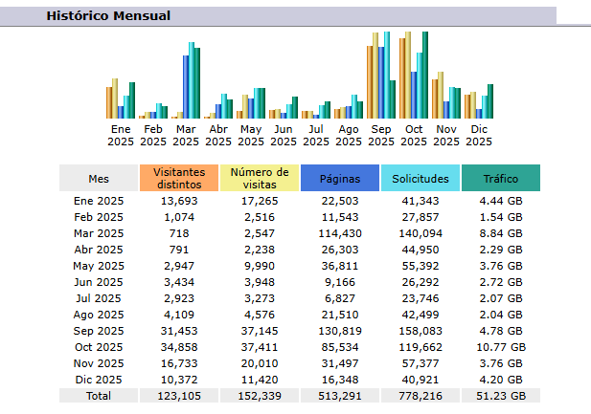Click the blue Páginas column header
Image resolution: width=591 pixels, height=414 pixels.
coord(339,179)
